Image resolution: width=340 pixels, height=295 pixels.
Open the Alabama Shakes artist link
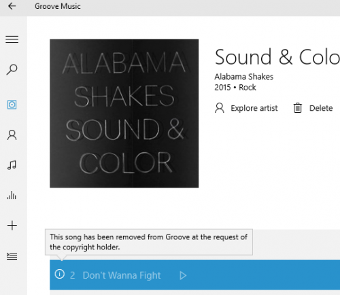[244, 77]
